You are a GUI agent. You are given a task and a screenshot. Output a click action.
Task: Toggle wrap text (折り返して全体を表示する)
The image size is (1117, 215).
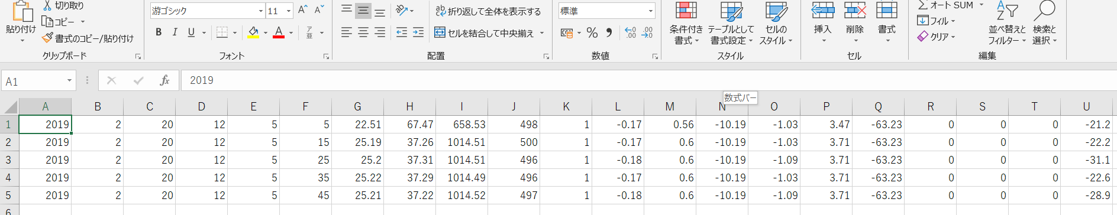pyautogui.click(x=488, y=11)
